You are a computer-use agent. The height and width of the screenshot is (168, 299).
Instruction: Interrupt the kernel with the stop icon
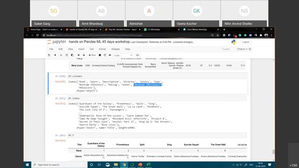point(100,55)
